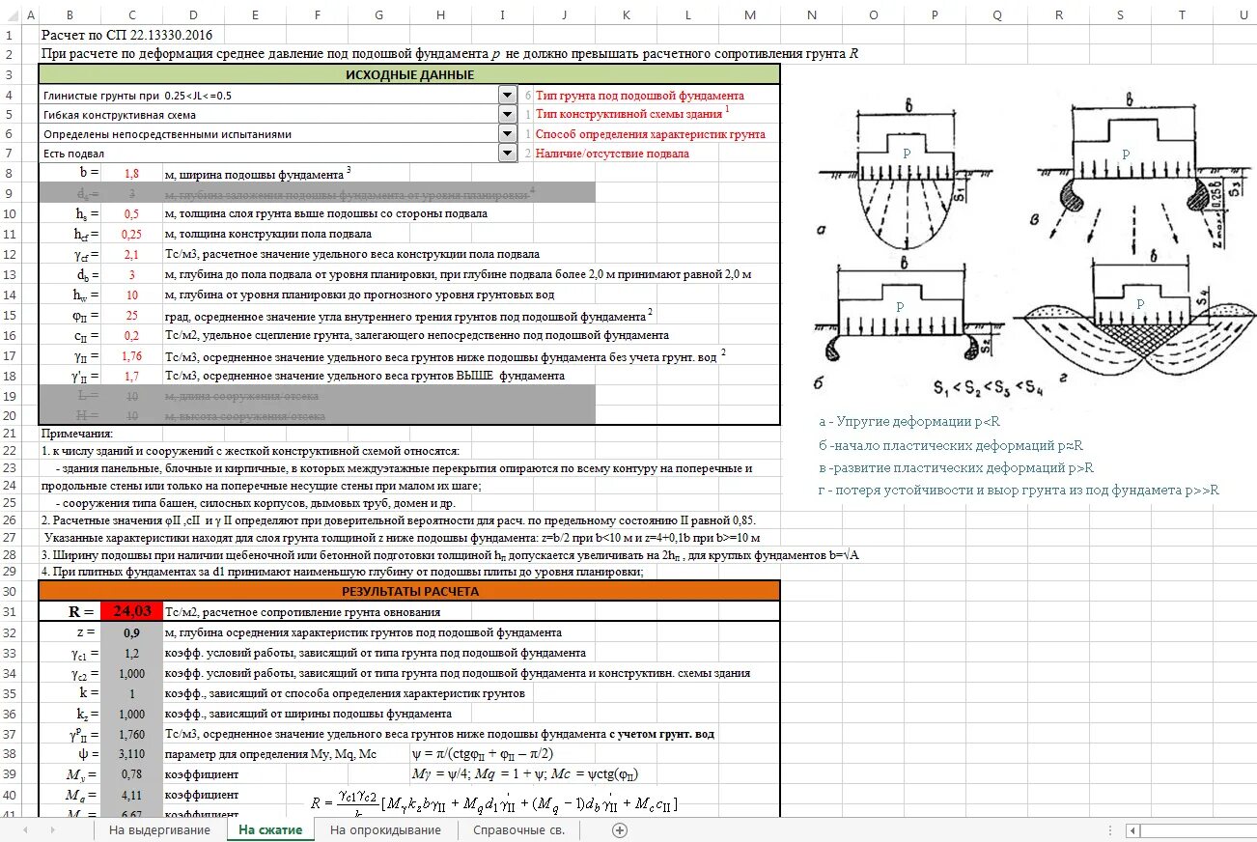Go to next sheet tab arrow

[51, 830]
